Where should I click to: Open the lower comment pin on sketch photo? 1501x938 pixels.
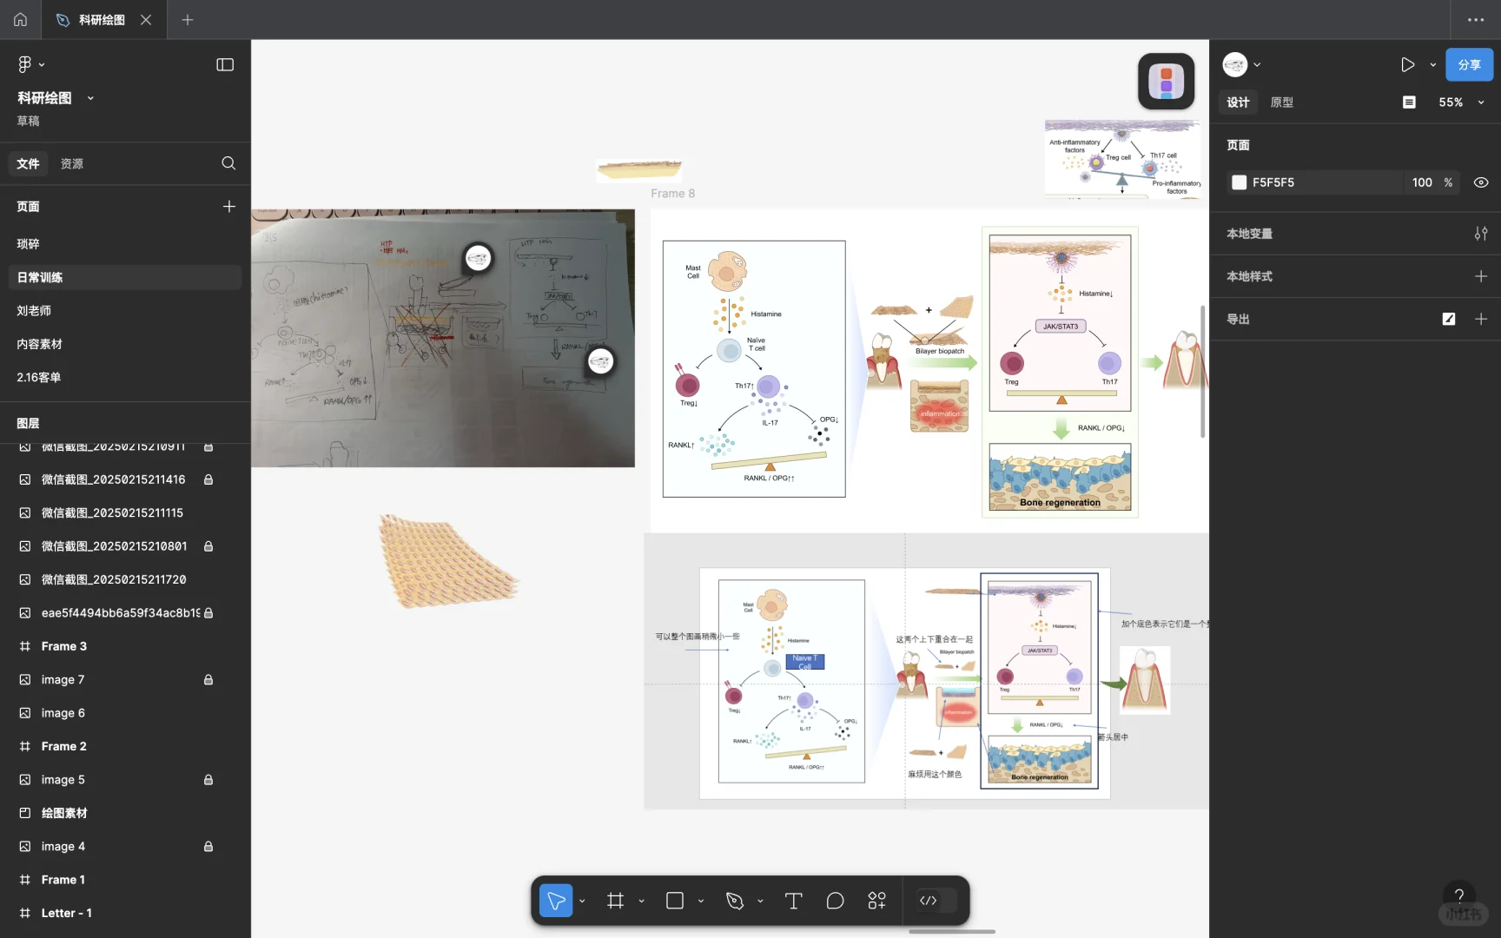[600, 361]
